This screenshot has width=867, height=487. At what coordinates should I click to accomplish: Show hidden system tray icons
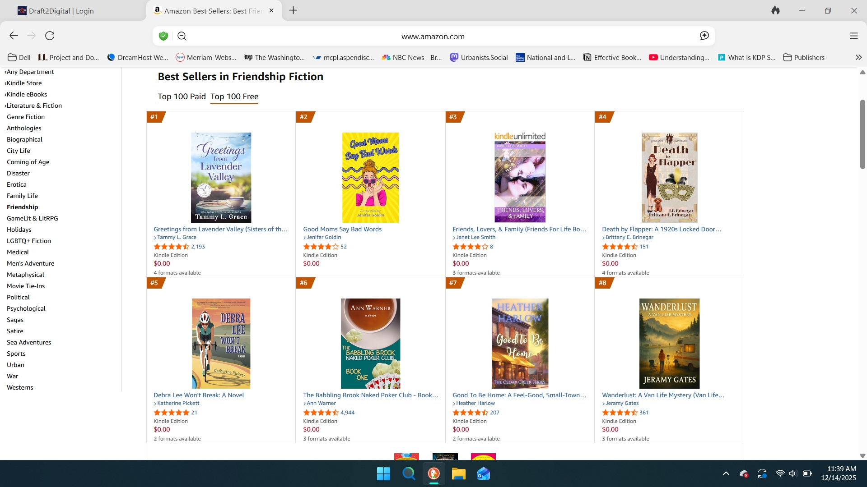[726, 473]
